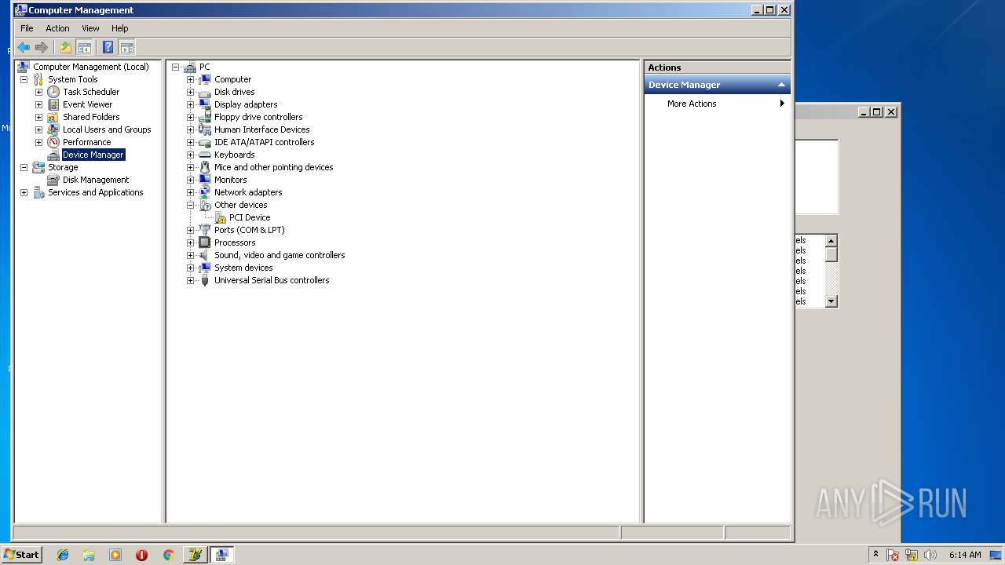Open Google Chrome from the taskbar
1005x565 pixels.
pos(168,555)
